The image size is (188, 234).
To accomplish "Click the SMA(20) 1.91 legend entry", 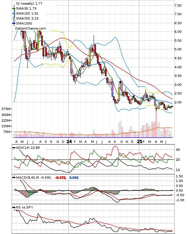I will pyautogui.click(x=27, y=14).
